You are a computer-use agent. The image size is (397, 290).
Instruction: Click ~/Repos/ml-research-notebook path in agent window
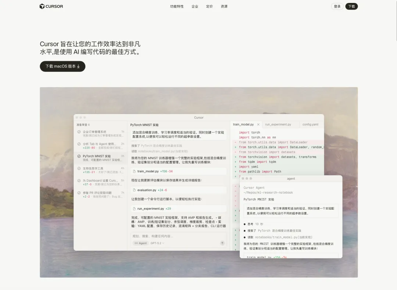268,192
